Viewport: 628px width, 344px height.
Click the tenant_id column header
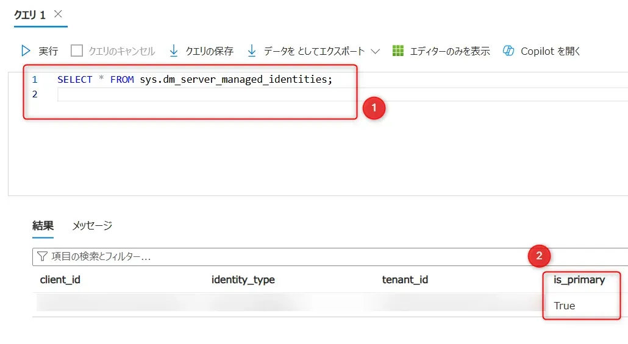pyautogui.click(x=405, y=279)
